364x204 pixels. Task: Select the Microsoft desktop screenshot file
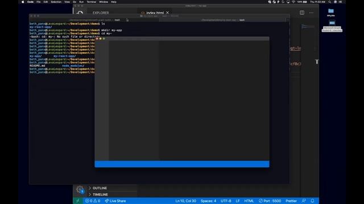click(x=332, y=25)
